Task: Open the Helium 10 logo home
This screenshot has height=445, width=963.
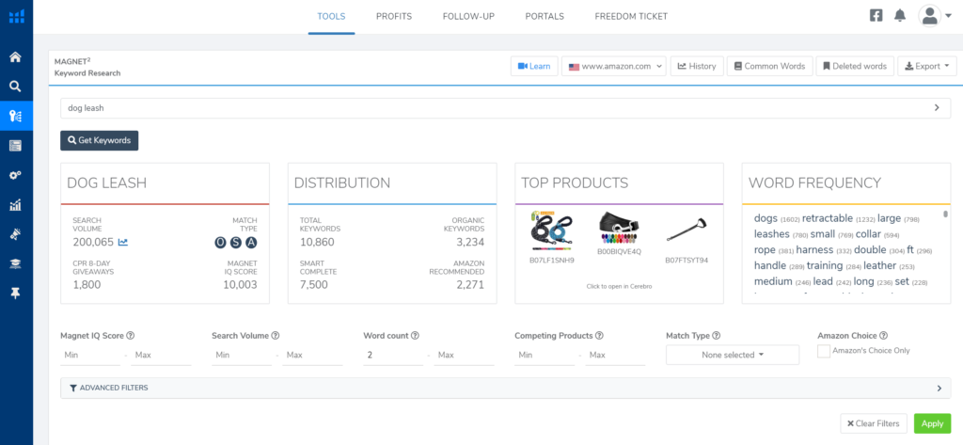Action: (x=16, y=17)
